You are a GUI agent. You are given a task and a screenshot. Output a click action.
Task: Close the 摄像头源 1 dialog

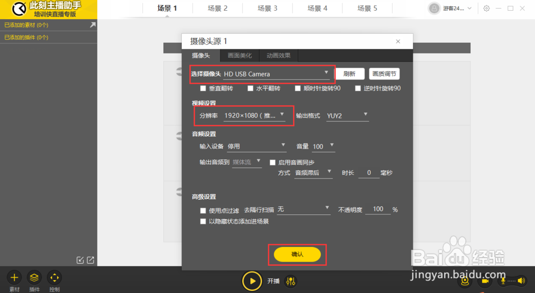tap(398, 41)
